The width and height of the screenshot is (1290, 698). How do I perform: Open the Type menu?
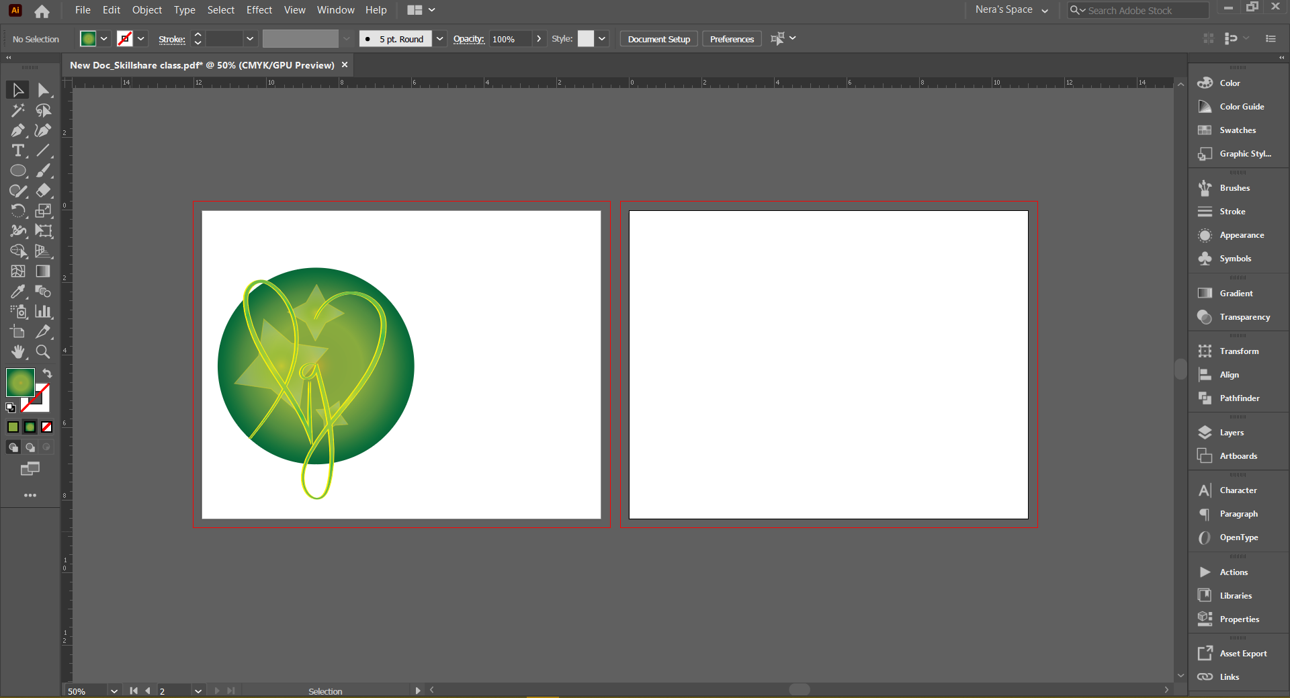point(185,10)
